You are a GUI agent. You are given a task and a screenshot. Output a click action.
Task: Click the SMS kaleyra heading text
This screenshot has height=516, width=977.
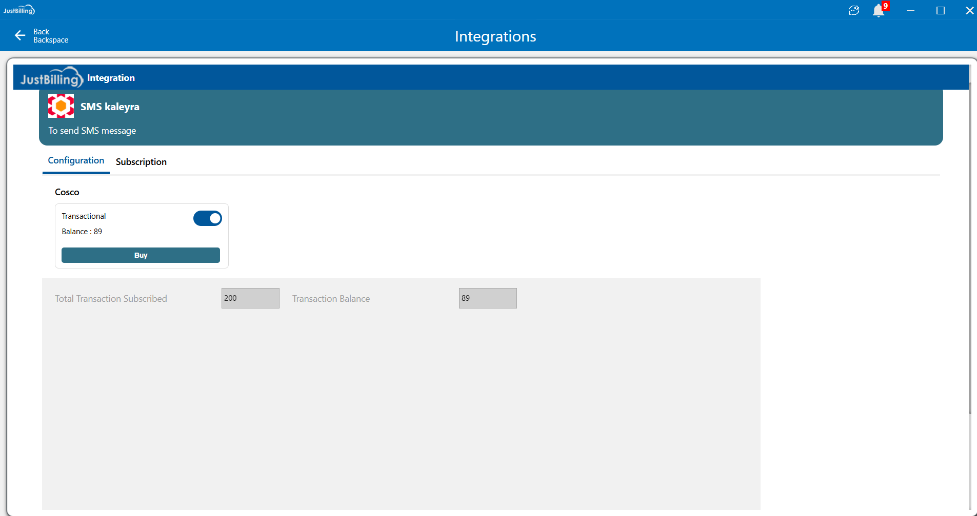pyautogui.click(x=110, y=107)
